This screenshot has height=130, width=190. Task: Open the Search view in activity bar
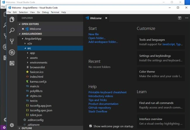(12, 30)
